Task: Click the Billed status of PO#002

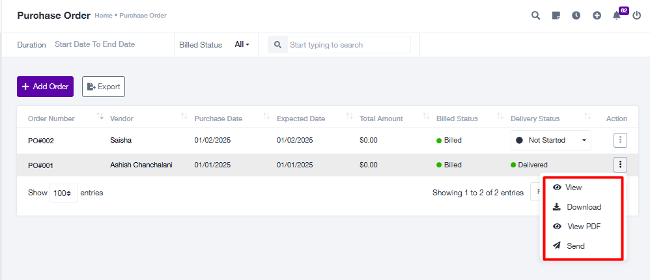Action: click(x=449, y=141)
